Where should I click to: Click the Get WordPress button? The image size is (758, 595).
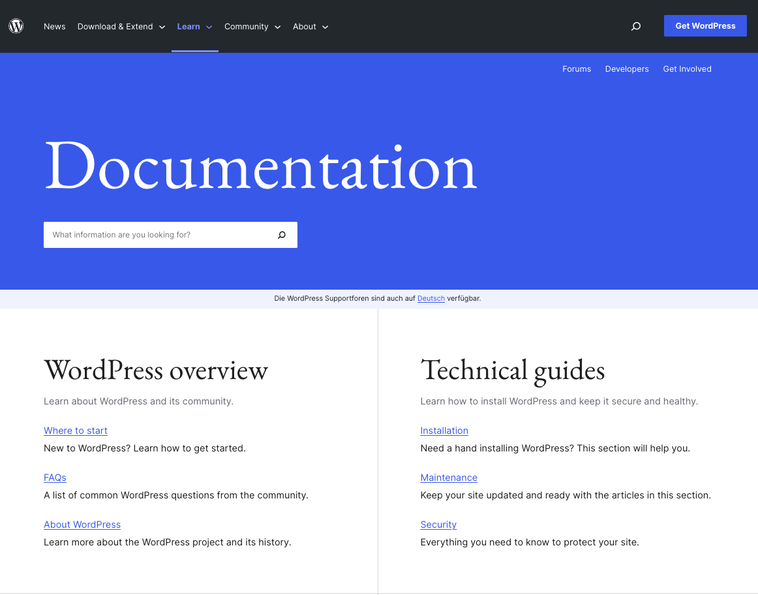click(x=705, y=26)
